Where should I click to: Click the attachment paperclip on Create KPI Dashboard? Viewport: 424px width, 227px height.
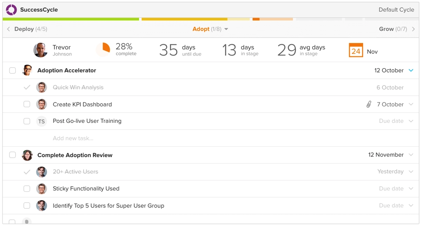(x=369, y=104)
